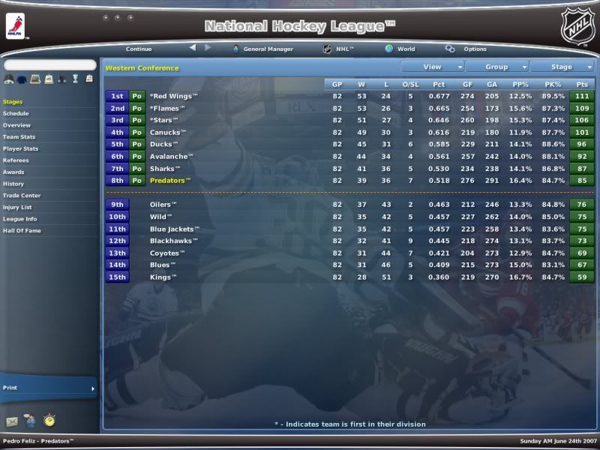Image resolution: width=600 pixels, height=450 pixels.
Task: Click the Continue button
Action: tap(139, 49)
